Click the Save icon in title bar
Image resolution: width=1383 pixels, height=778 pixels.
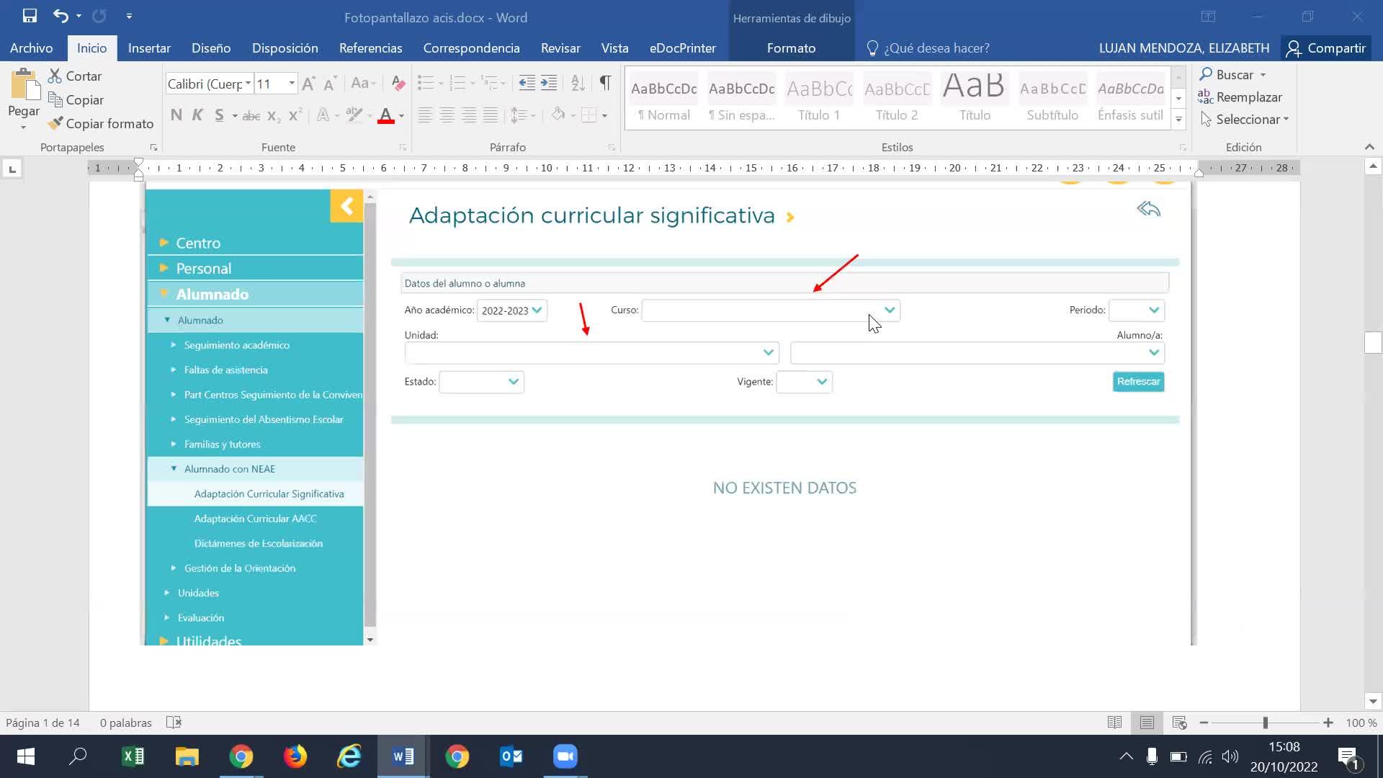[x=30, y=16]
